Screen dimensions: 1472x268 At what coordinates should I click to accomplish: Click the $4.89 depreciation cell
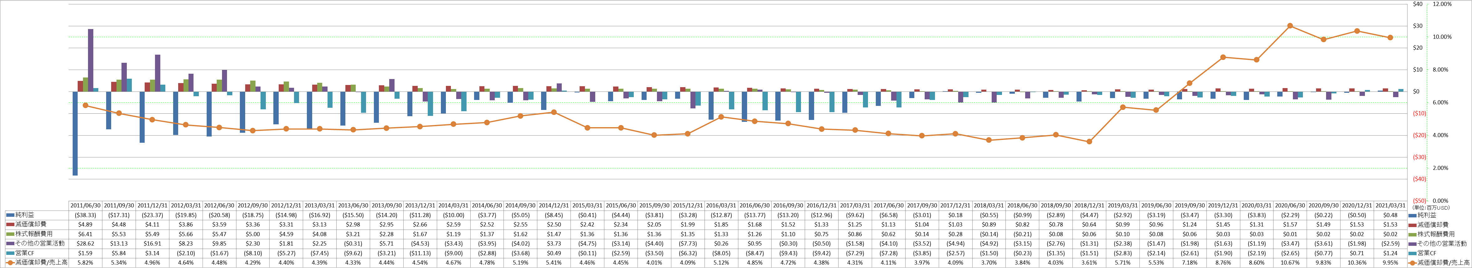[x=85, y=225]
